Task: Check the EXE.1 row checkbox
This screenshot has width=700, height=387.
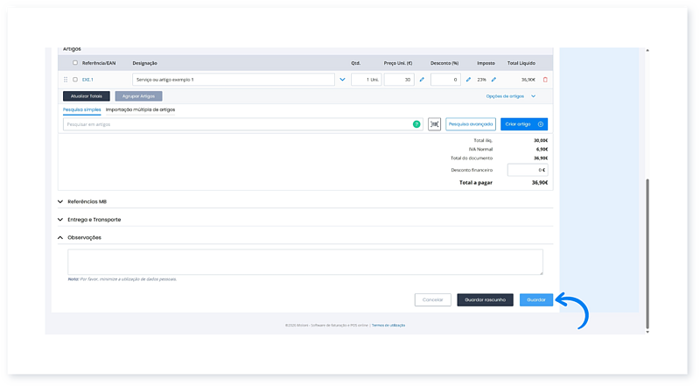Action: (75, 80)
